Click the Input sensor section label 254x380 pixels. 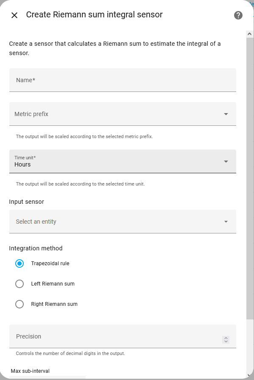pos(26,202)
